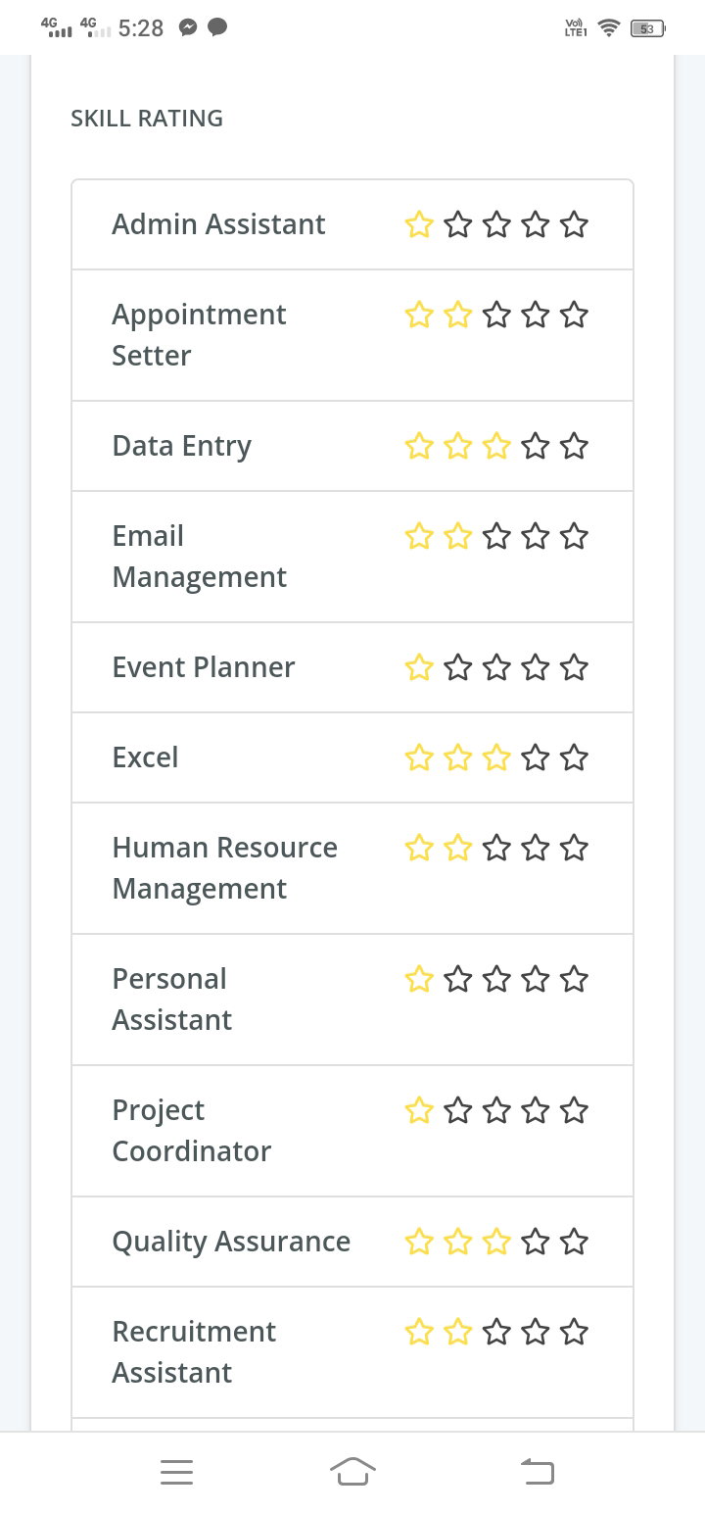Set Human Resource Management to four stars
Screen dimensions: 705x1513
[x=537, y=848]
